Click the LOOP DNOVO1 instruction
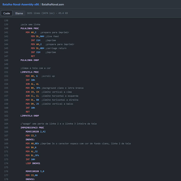This screenshot has width=181, height=181. tap(33, 163)
